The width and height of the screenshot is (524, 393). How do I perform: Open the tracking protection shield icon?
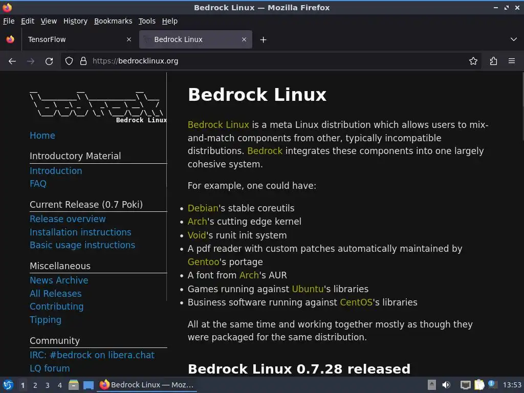[x=69, y=61]
